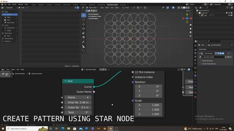Open the Edit menu in top bar

tap(9, 4)
